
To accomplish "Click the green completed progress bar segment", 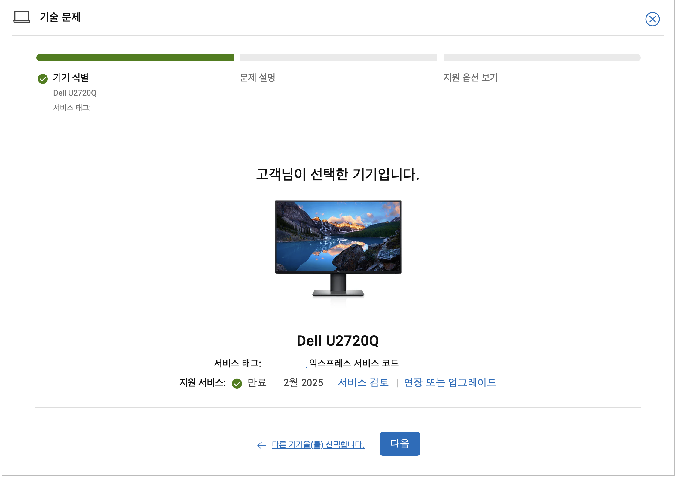I will [x=135, y=58].
